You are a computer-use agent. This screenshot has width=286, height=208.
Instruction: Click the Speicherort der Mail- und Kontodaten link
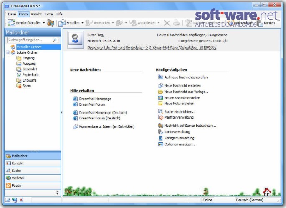(x=152, y=47)
